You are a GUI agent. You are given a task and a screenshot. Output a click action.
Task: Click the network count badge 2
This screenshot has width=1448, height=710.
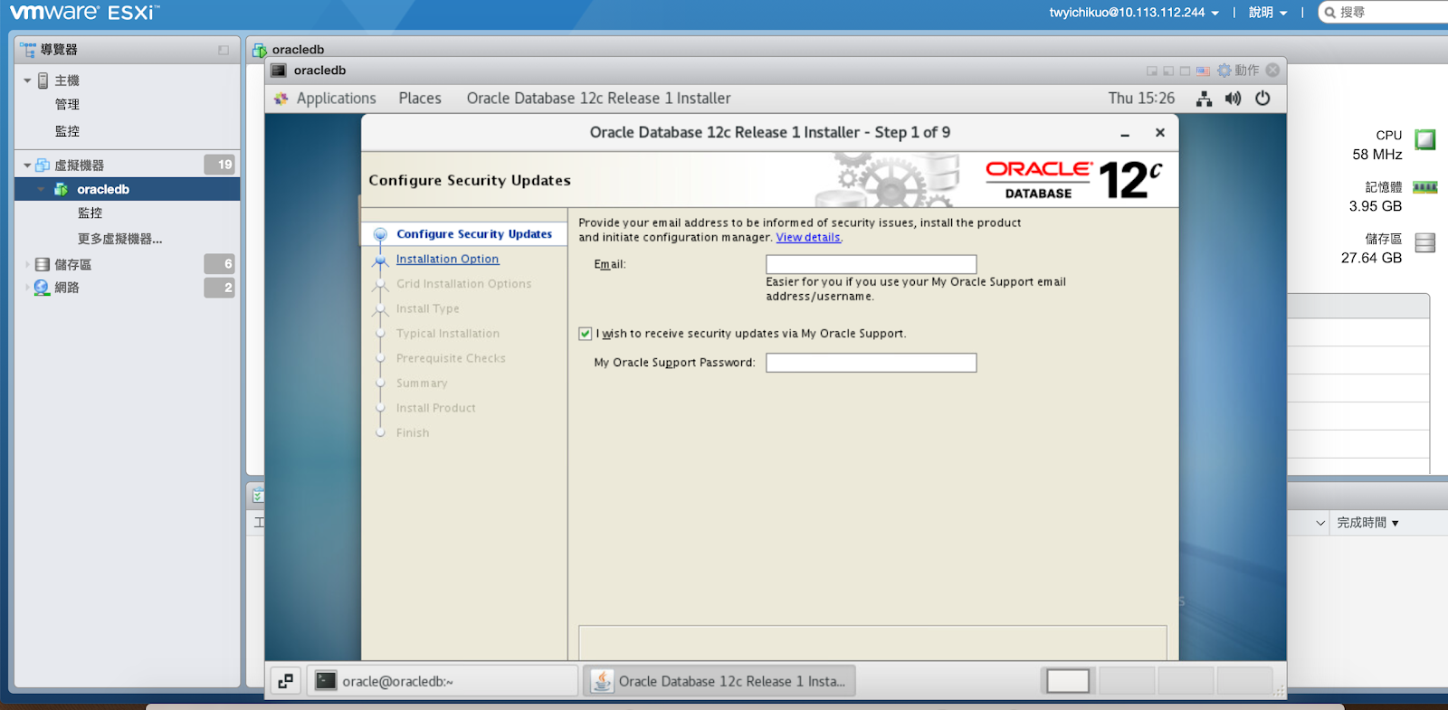point(219,288)
